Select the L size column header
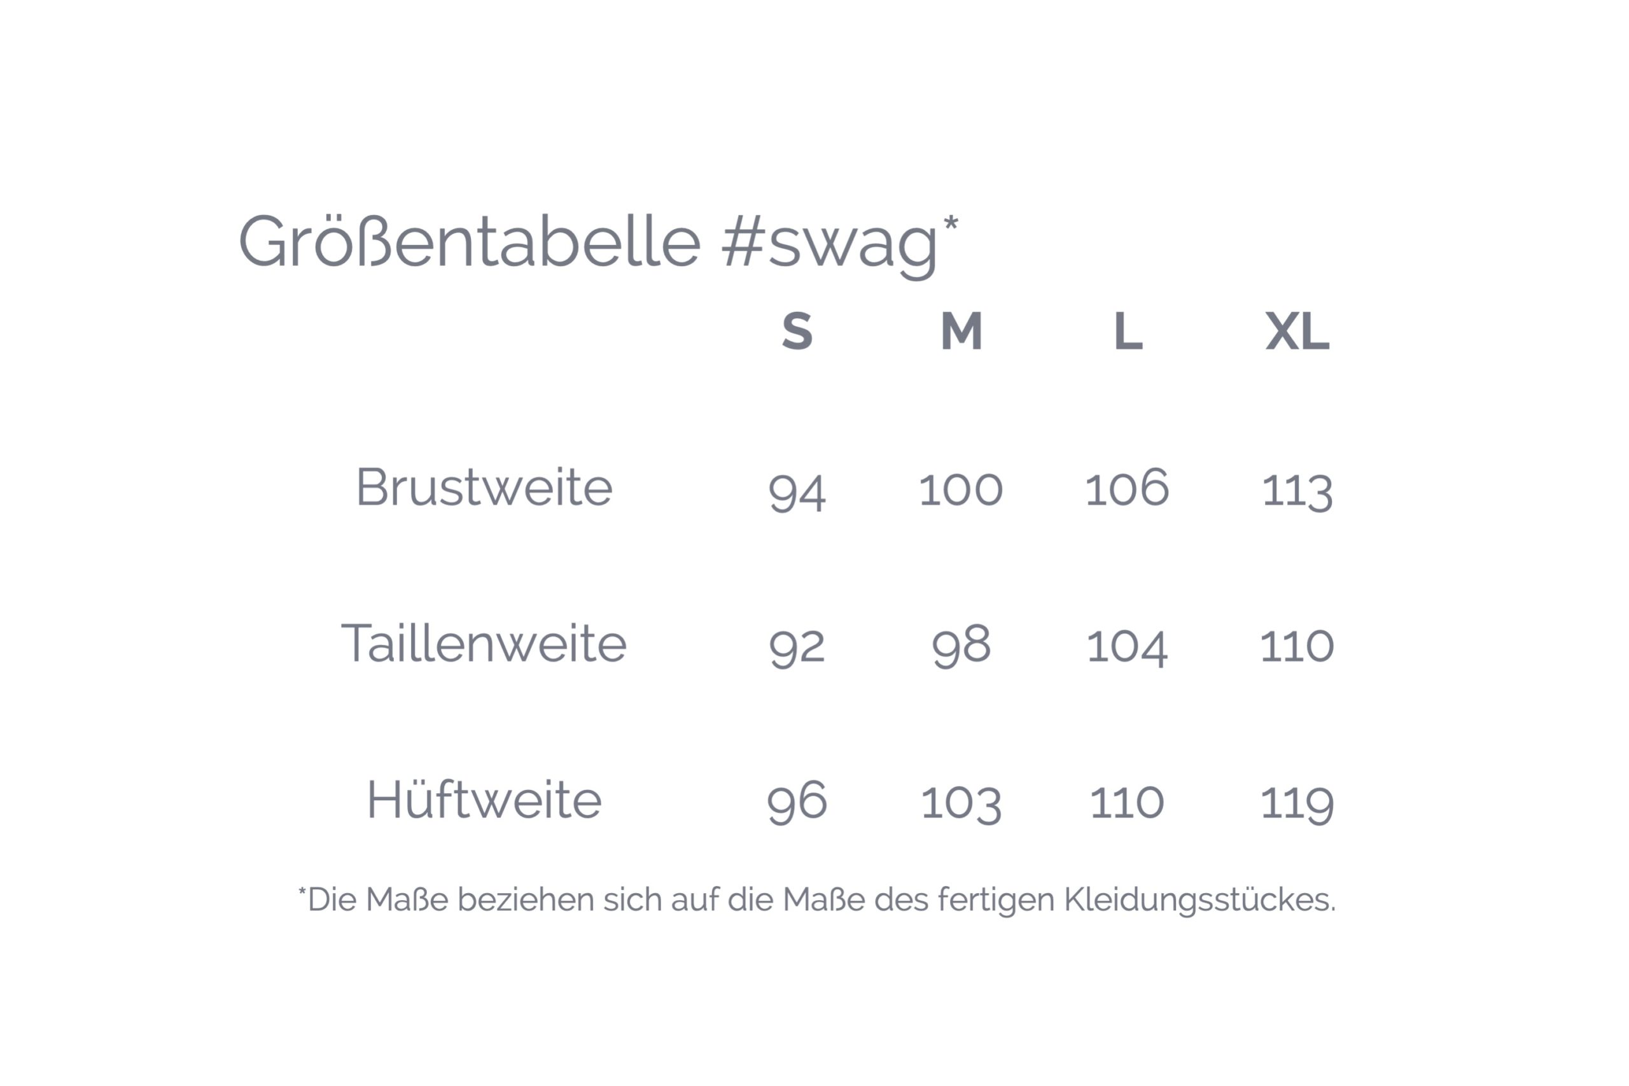Viewport: 1629px width, 1086px height. click(x=1127, y=331)
